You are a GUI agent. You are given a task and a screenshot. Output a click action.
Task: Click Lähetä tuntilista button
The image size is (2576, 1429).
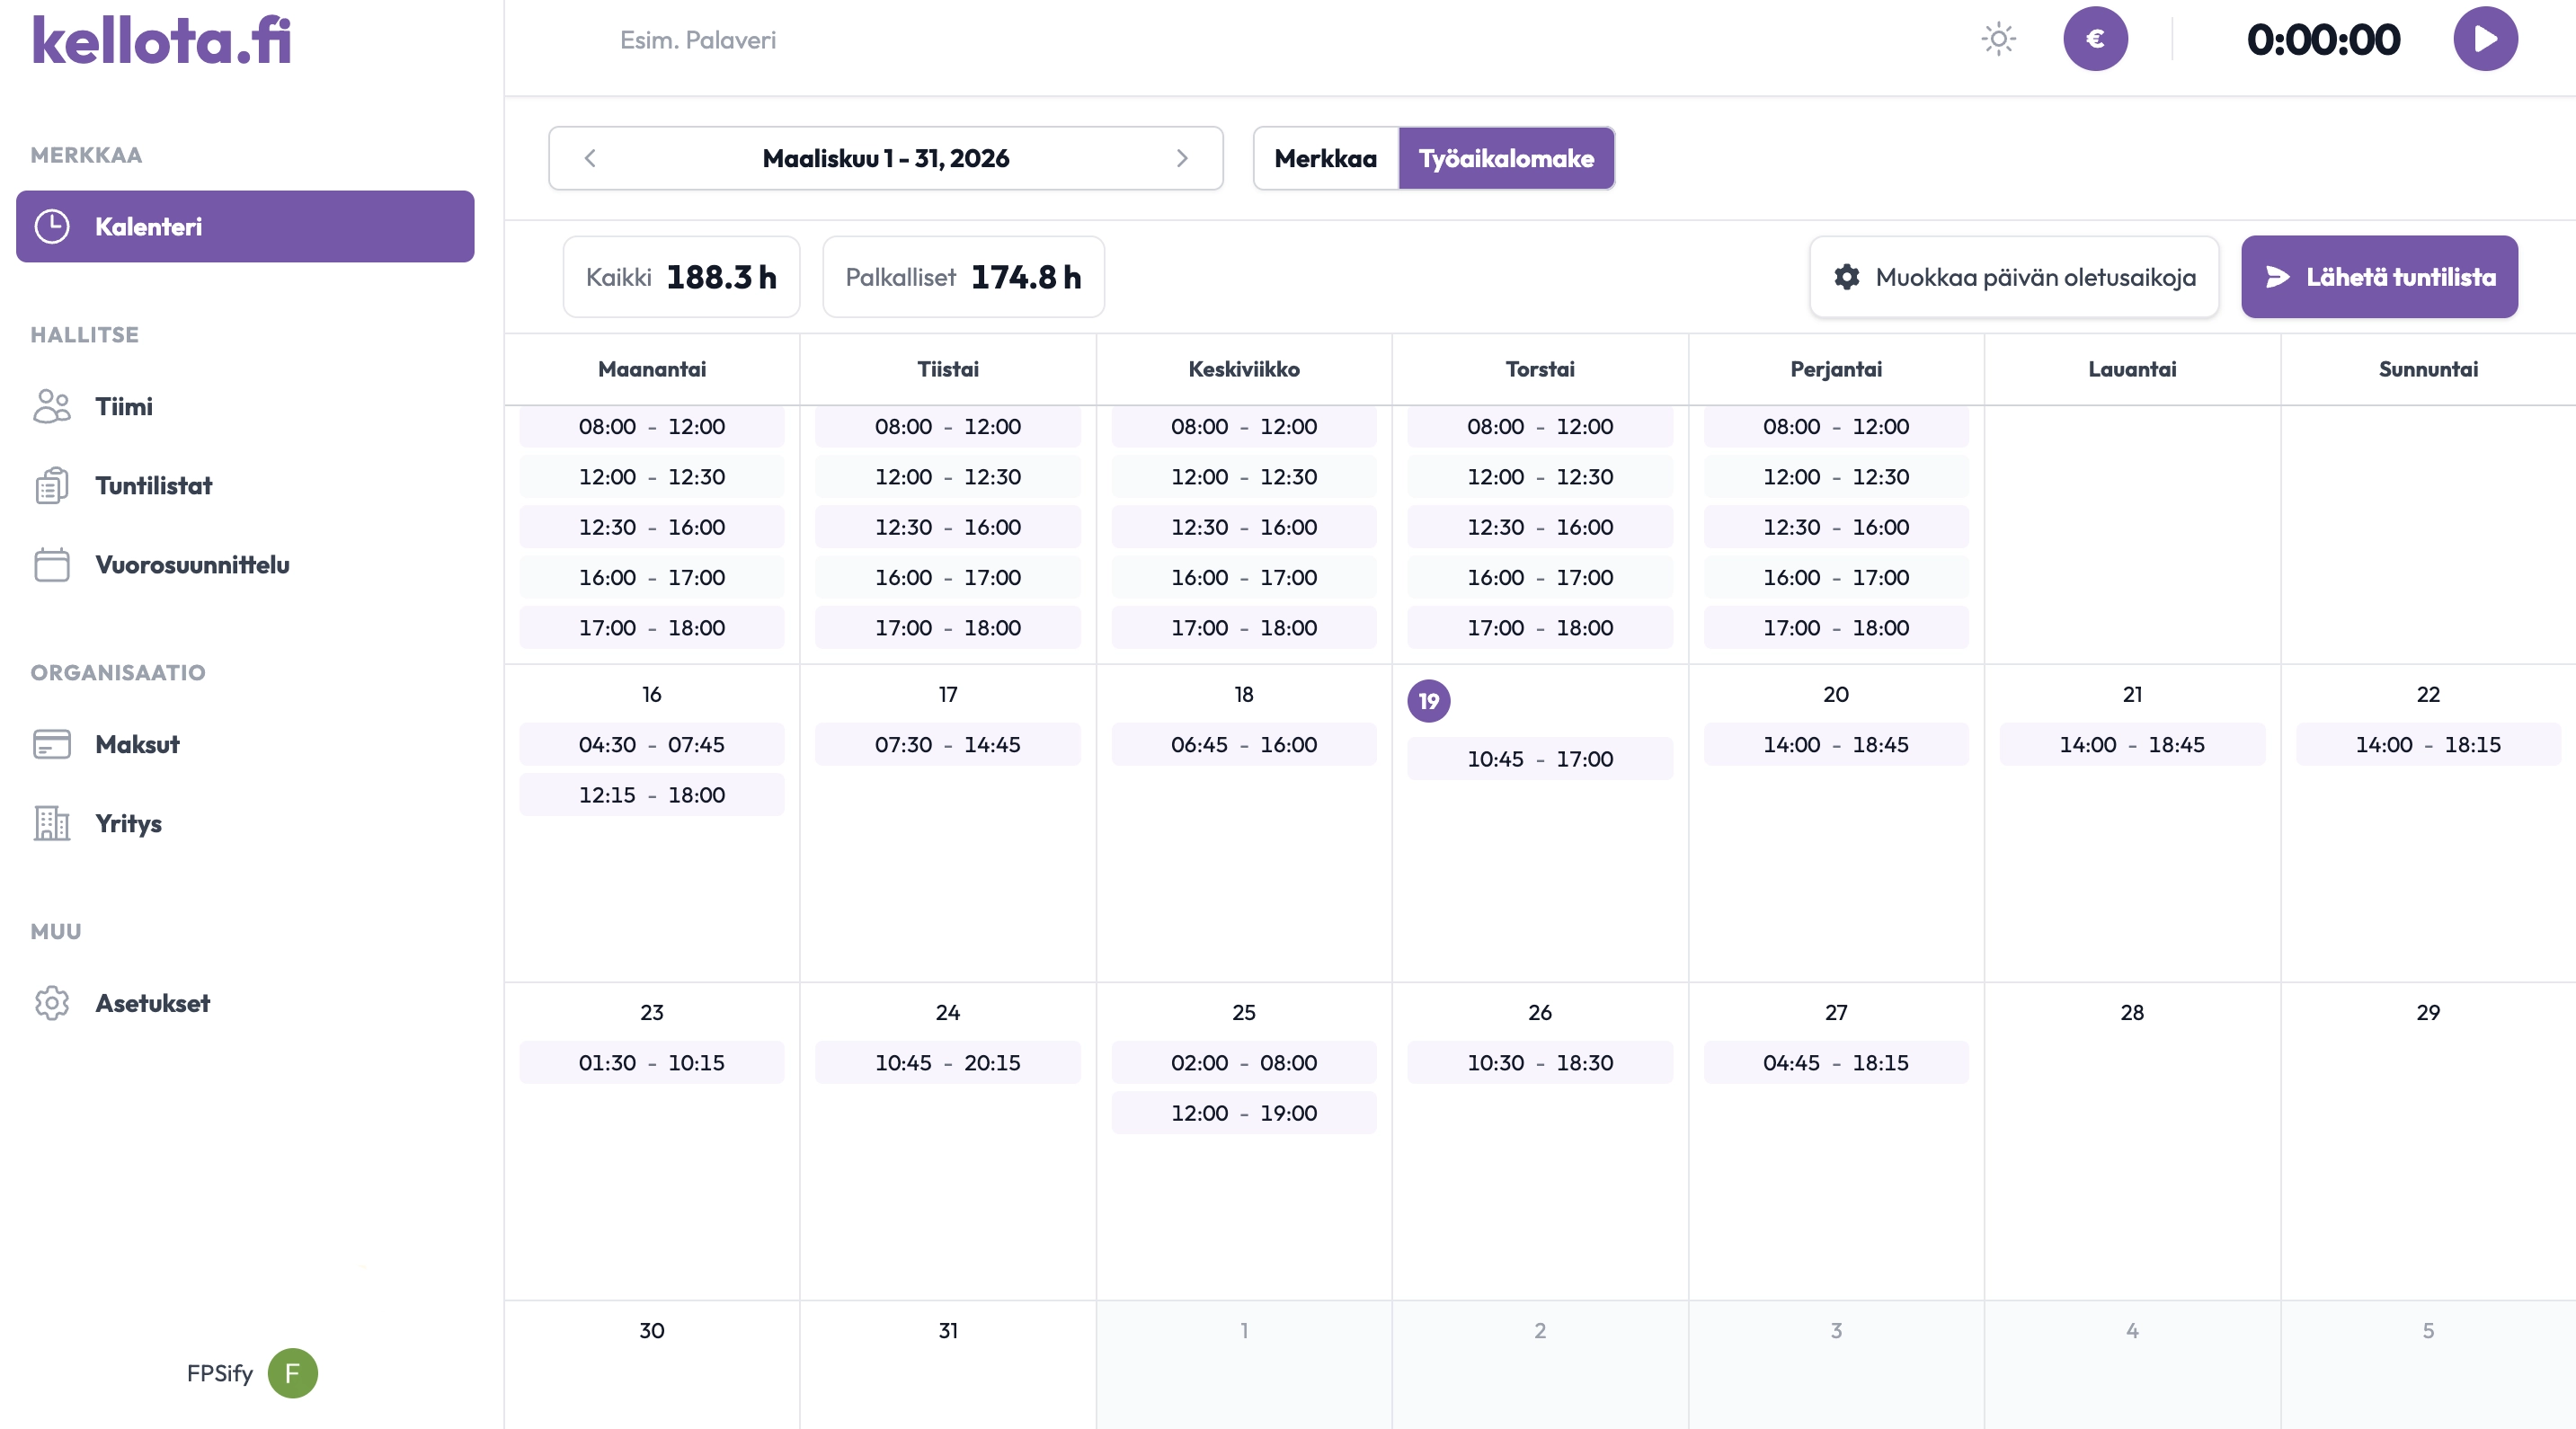2379,277
